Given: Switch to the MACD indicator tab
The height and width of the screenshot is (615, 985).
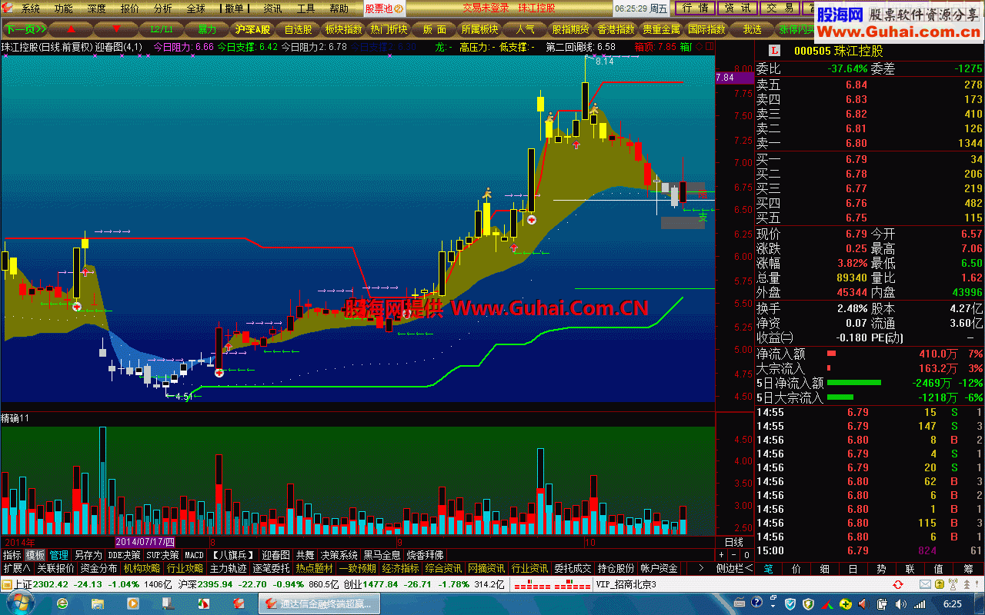Looking at the screenshot, I should (x=195, y=555).
